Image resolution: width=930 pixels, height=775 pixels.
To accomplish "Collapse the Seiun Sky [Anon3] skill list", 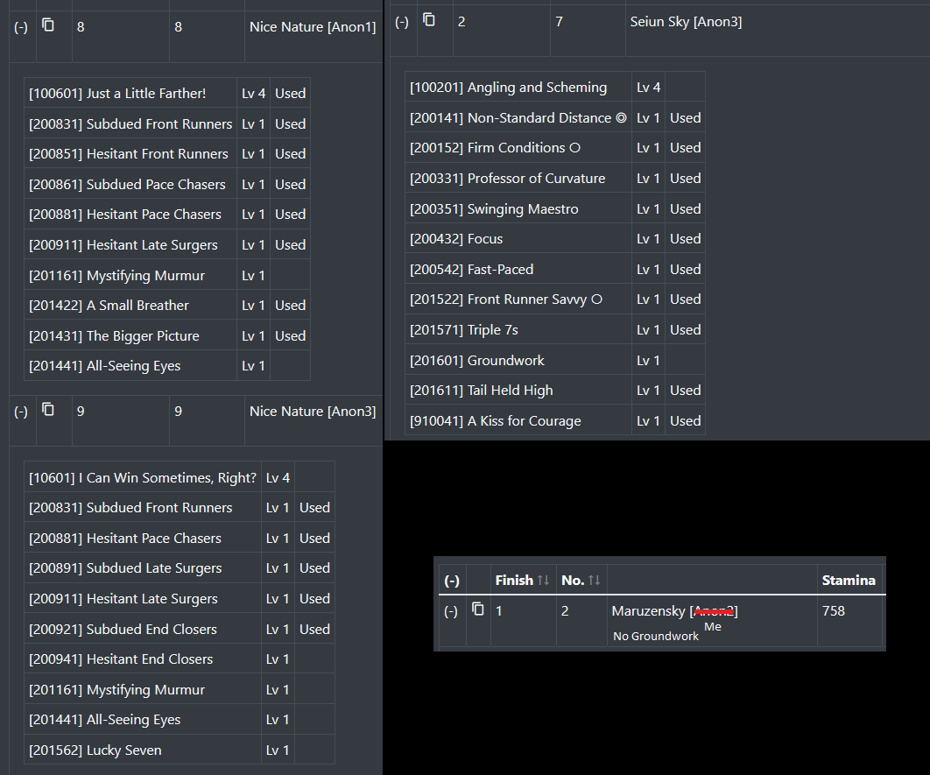I will pyautogui.click(x=402, y=22).
